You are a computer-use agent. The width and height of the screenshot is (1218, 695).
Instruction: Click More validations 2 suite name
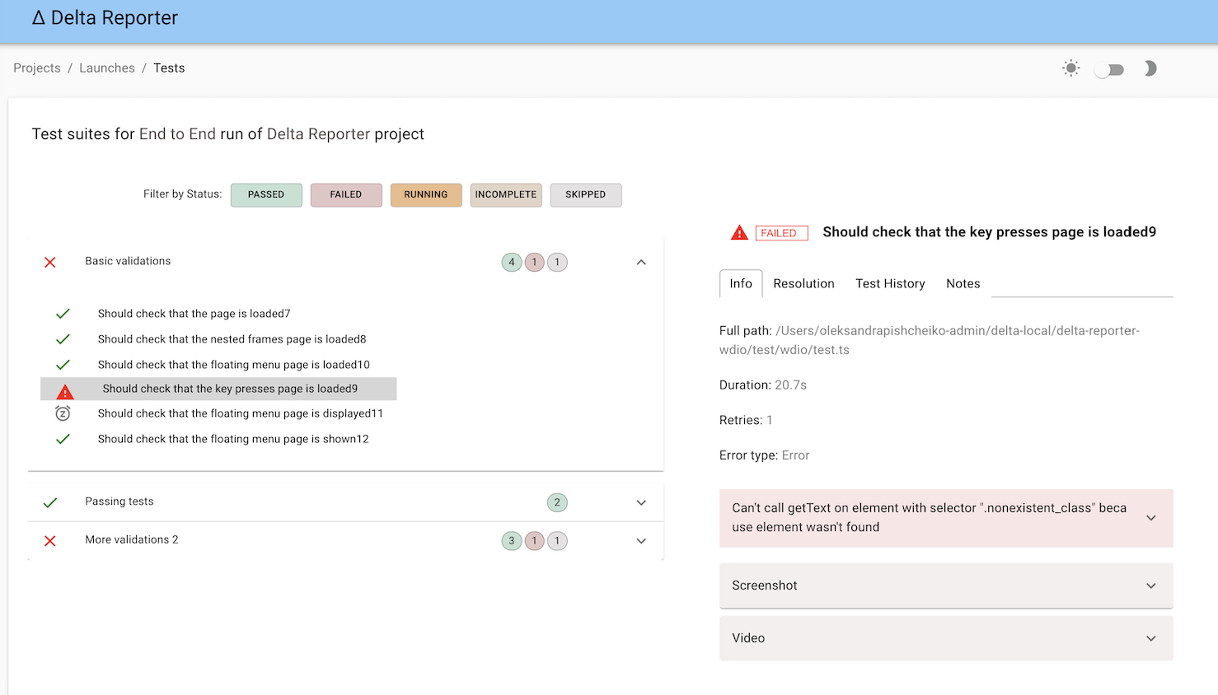pos(132,540)
